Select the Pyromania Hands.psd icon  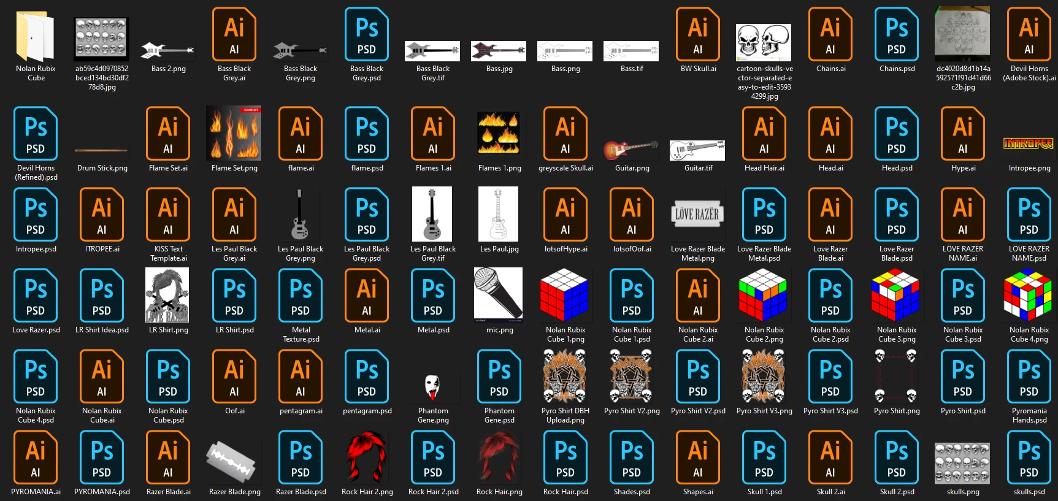tap(1029, 377)
